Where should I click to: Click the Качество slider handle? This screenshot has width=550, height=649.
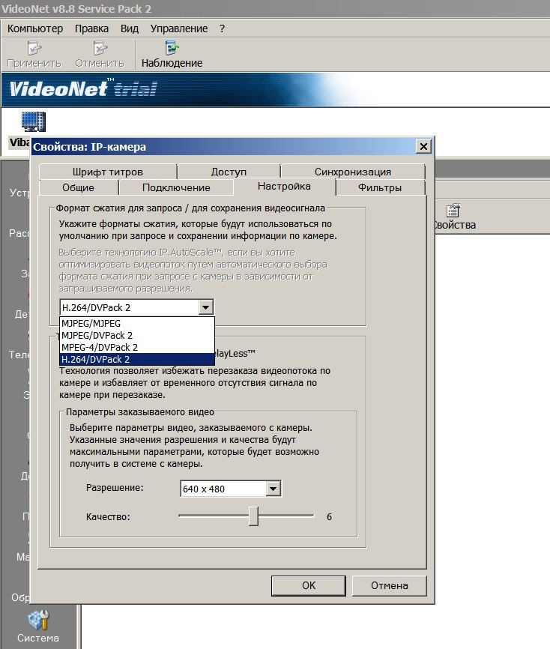[x=254, y=516]
